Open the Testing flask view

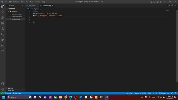pyautogui.click(x=3, y=29)
